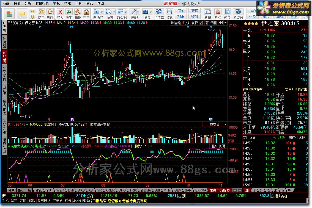Click the 资讯 news document icon
This screenshot has height=208, width=312.
169,14
